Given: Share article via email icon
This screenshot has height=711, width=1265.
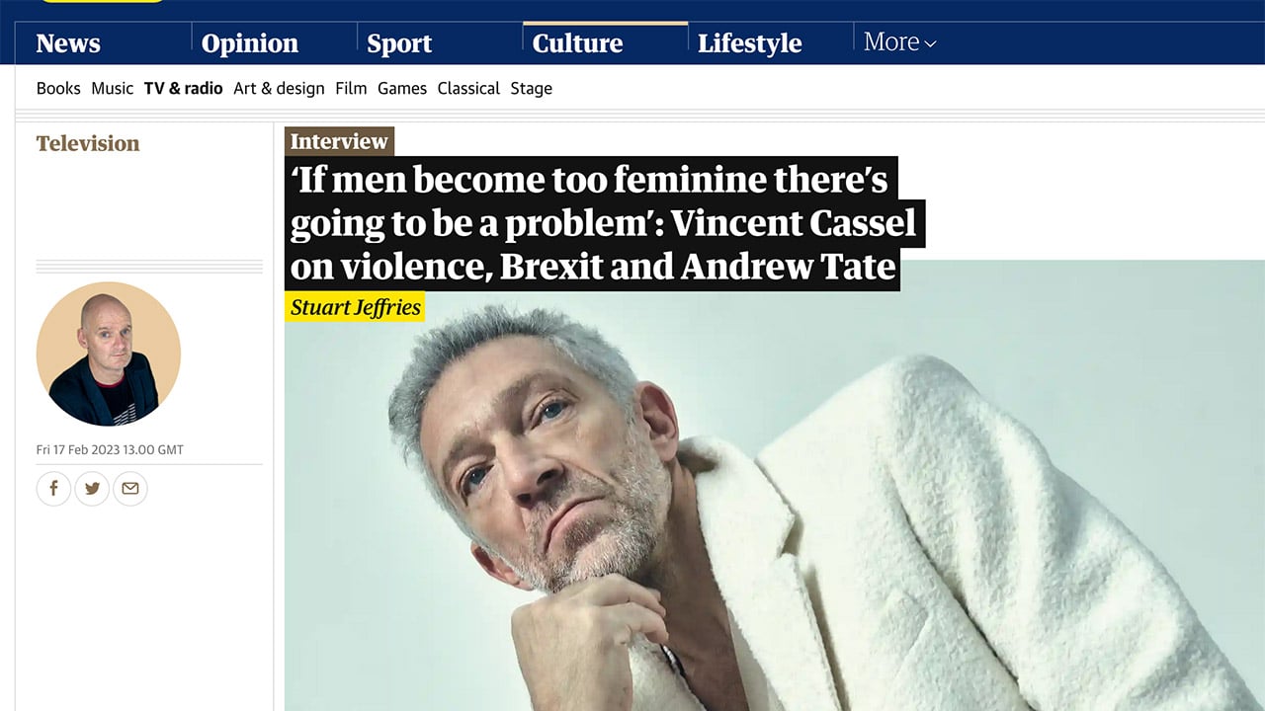Looking at the screenshot, I should [x=129, y=488].
